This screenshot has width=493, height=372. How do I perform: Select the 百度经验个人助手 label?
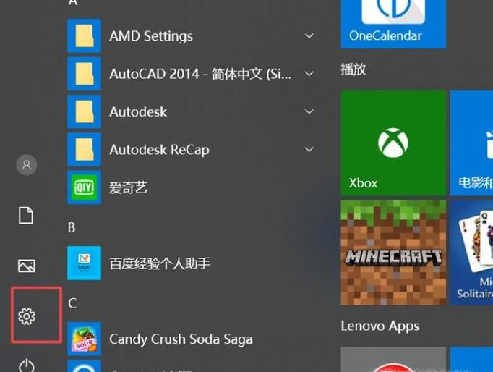160,263
